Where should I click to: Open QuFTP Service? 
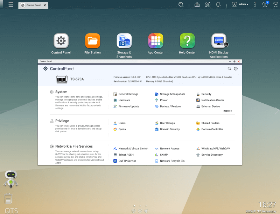pos(125,161)
